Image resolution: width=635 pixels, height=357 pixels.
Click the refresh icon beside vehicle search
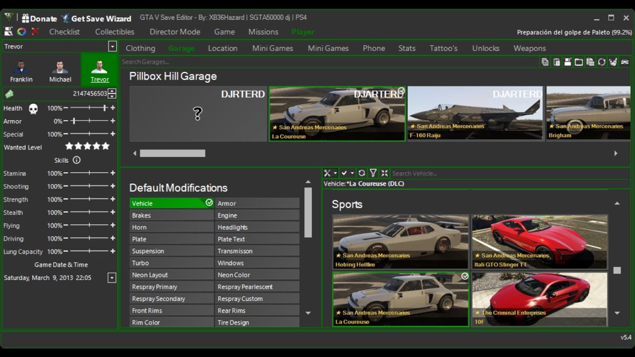[x=362, y=173]
